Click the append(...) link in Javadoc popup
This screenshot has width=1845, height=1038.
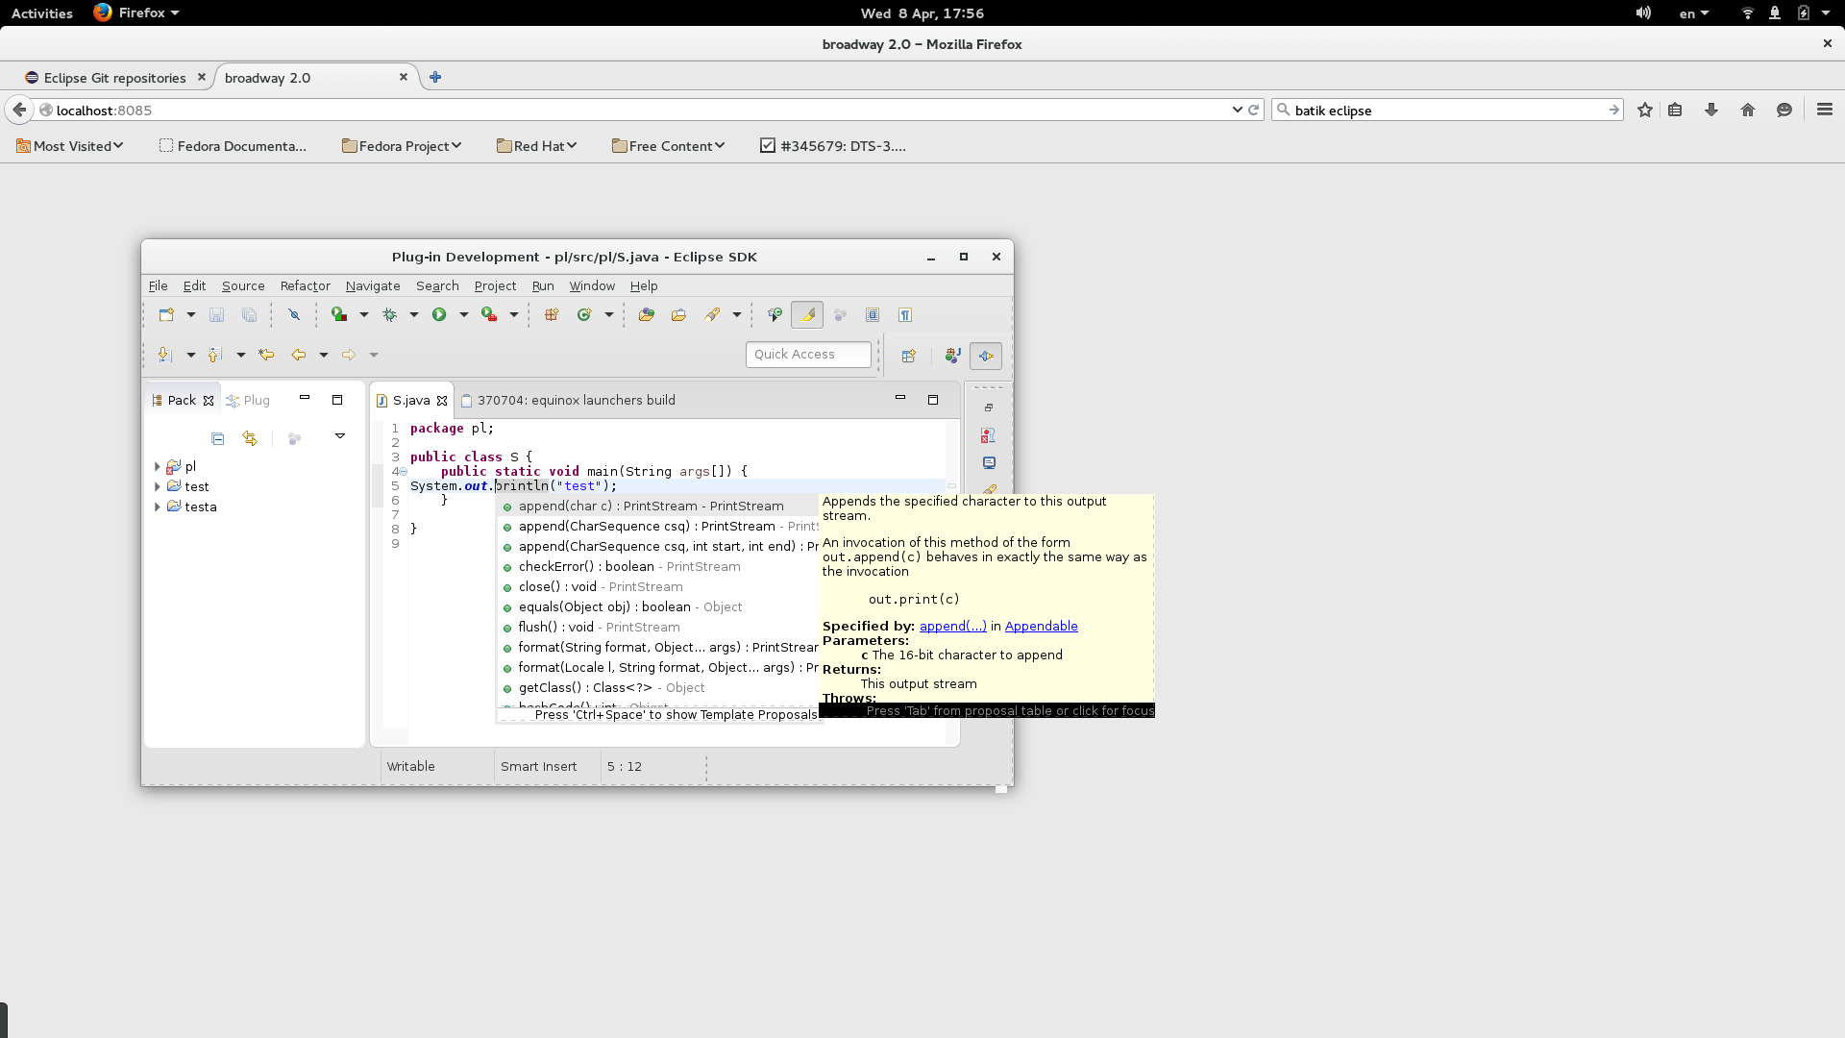point(952,626)
